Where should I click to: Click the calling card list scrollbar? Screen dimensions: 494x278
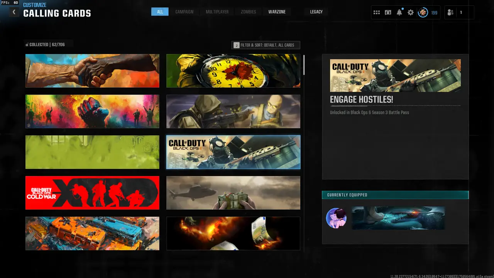pyautogui.click(x=304, y=65)
